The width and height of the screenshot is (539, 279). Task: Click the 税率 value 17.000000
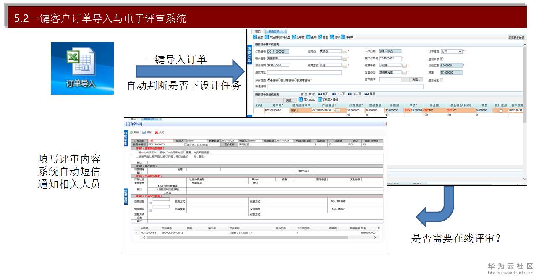(451, 72)
